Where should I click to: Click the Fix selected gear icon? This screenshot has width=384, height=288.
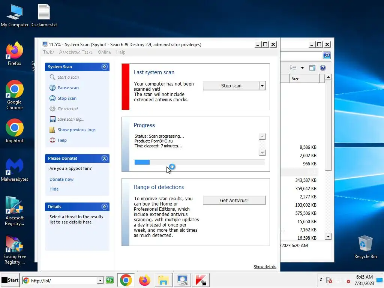[x=52, y=108]
